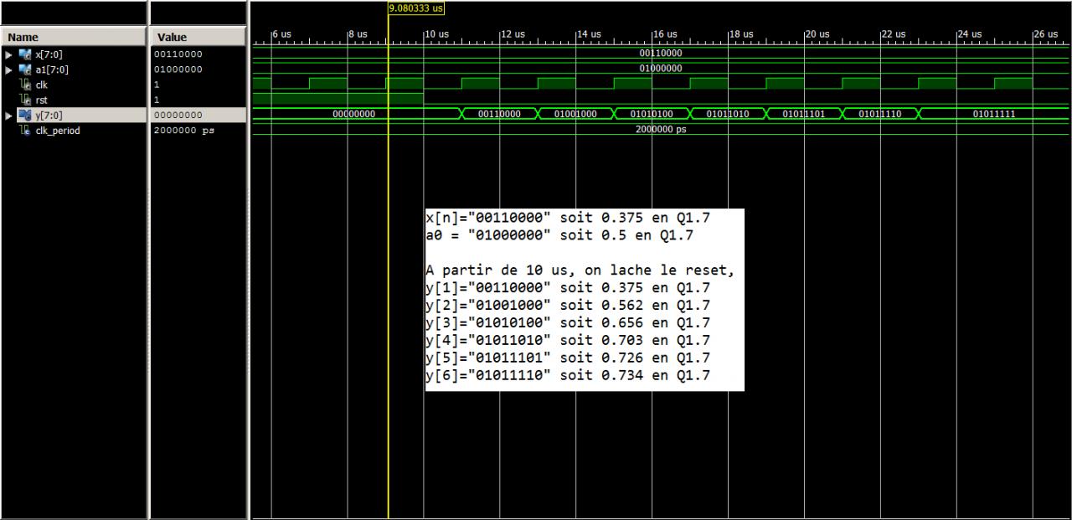1072x520 pixels.
Task: Click the 10 us ruler tick
Action: click(x=436, y=34)
